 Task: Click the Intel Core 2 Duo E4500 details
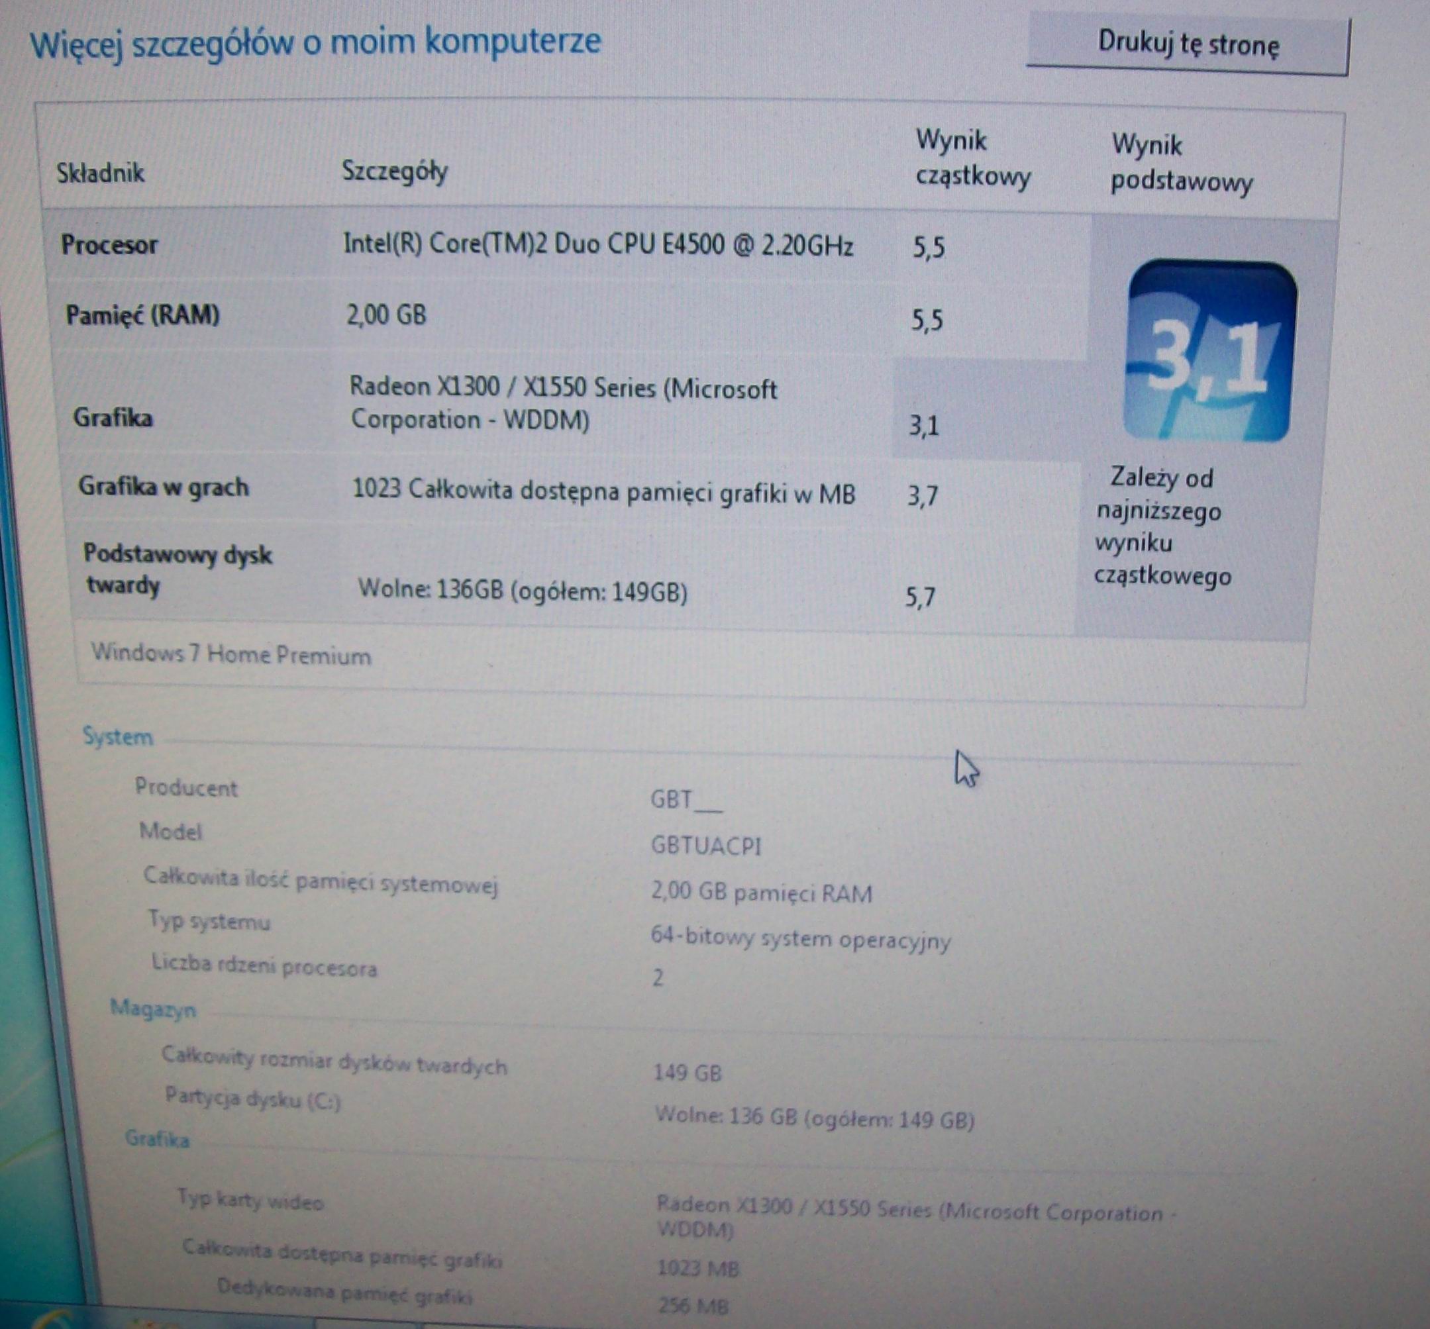pyautogui.click(x=599, y=245)
